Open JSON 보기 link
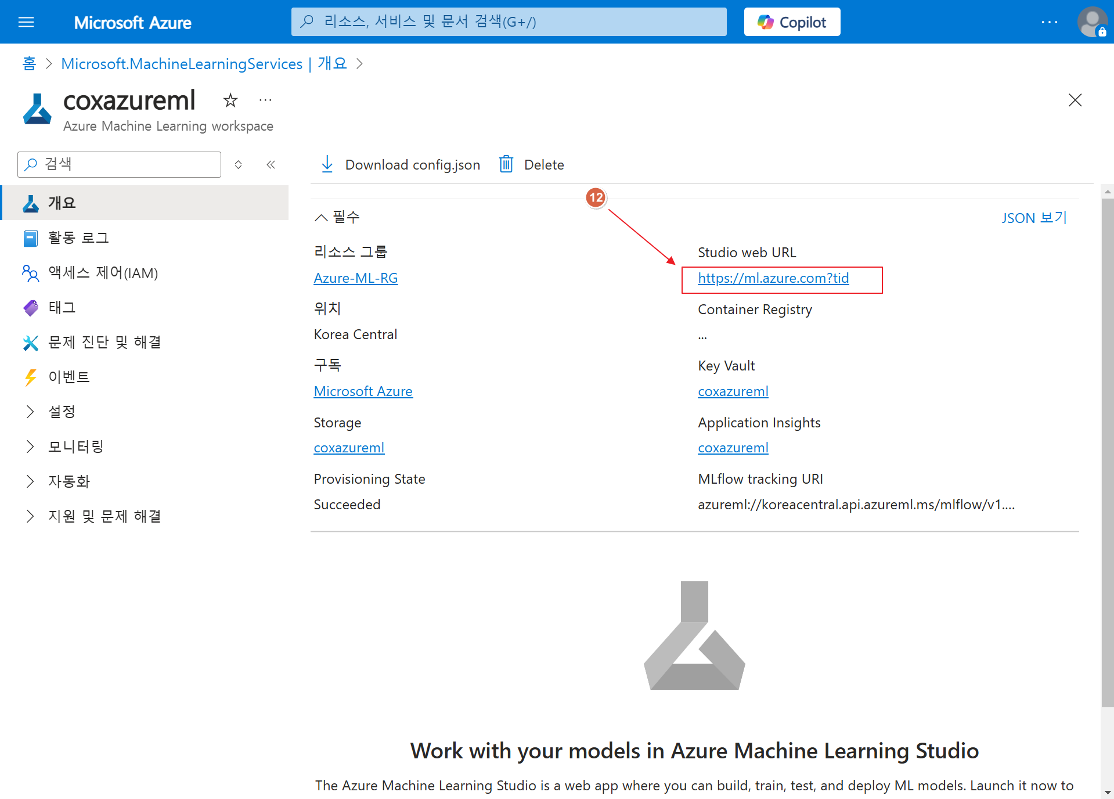 [1034, 218]
